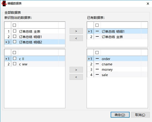Toggle header checkbox in existing tables list
Image resolution: width=152 pixels, height=122 pixels.
point(97,25)
